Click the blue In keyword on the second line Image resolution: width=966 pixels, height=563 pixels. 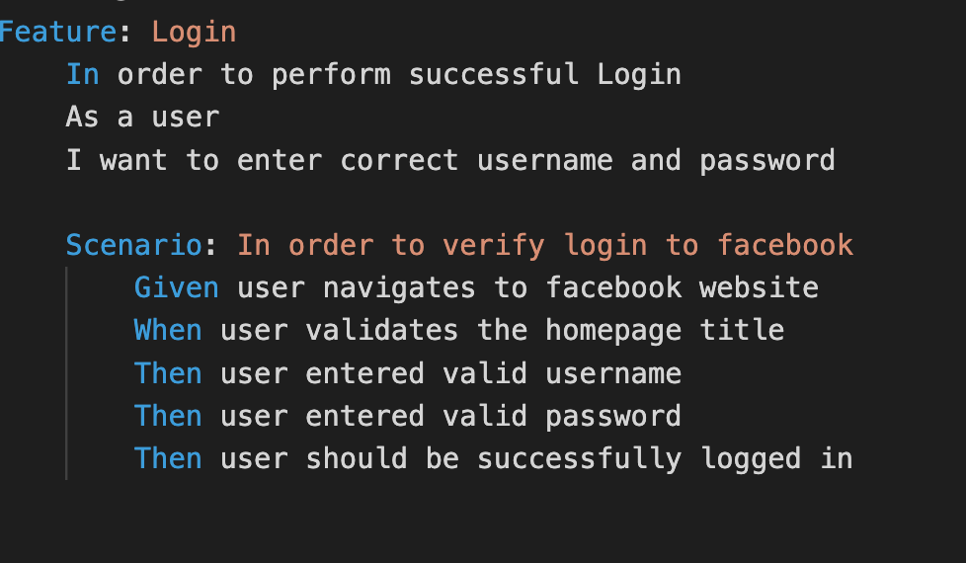coord(83,74)
